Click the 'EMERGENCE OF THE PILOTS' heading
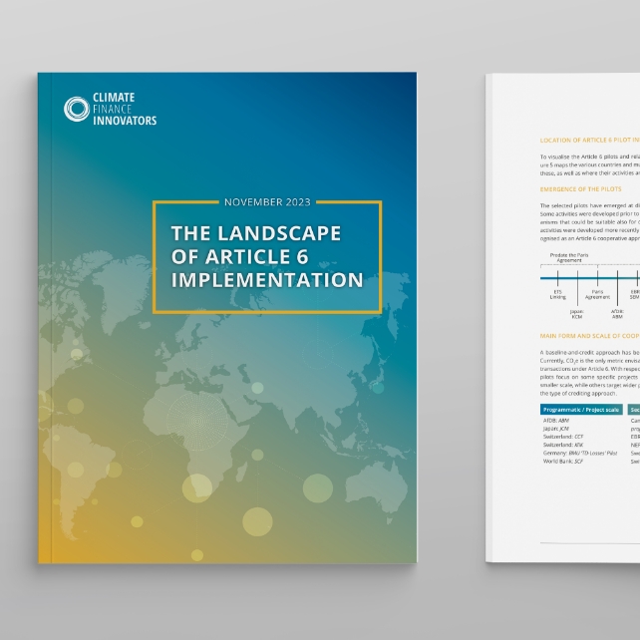 (x=580, y=189)
